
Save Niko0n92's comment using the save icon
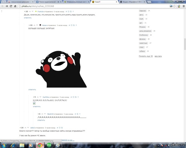[x=77, y=114]
